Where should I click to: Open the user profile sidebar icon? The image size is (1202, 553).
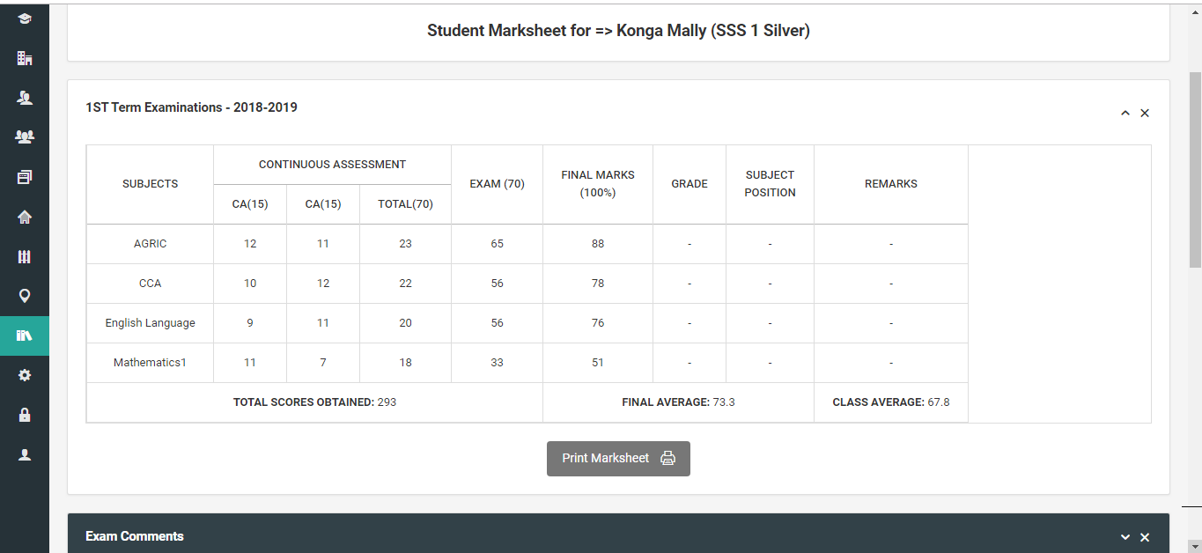tap(25, 454)
